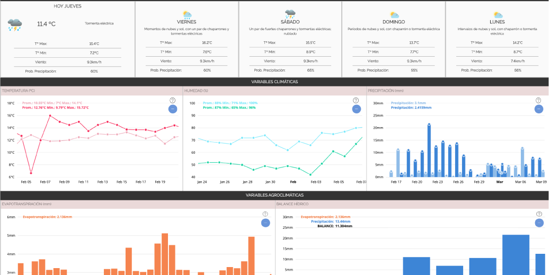Select the LUNES day heading

click(x=497, y=22)
